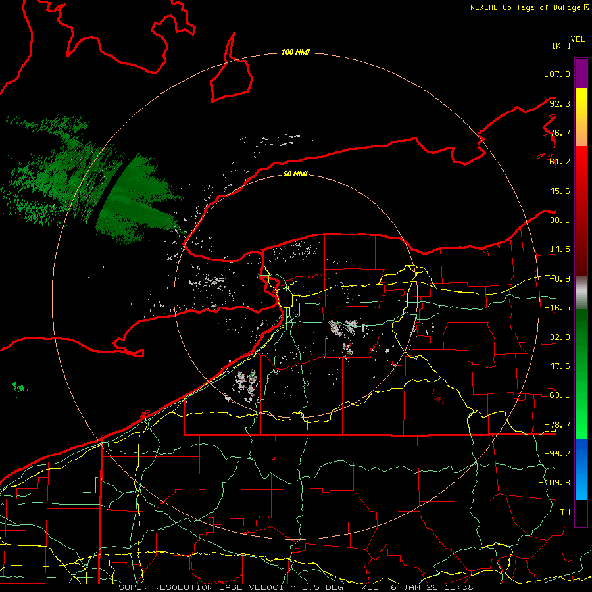The width and height of the screenshot is (592, 592).
Task: Select the 76.7 velocity scale value
Action: pyautogui.click(x=560, y=132)
